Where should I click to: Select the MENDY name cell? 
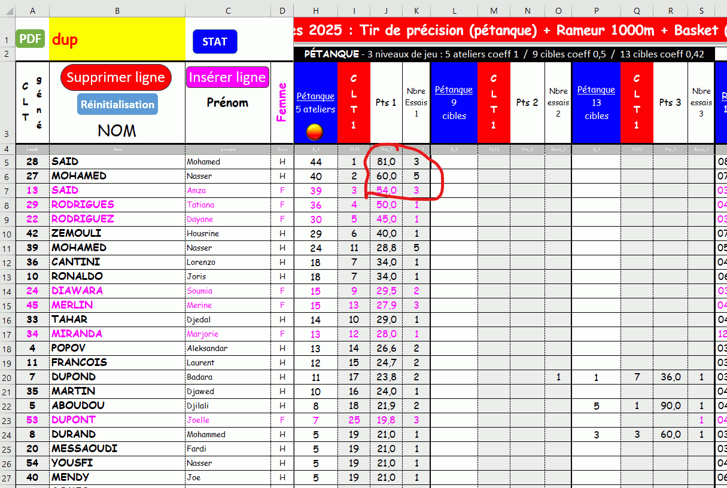tap(117, 477)
